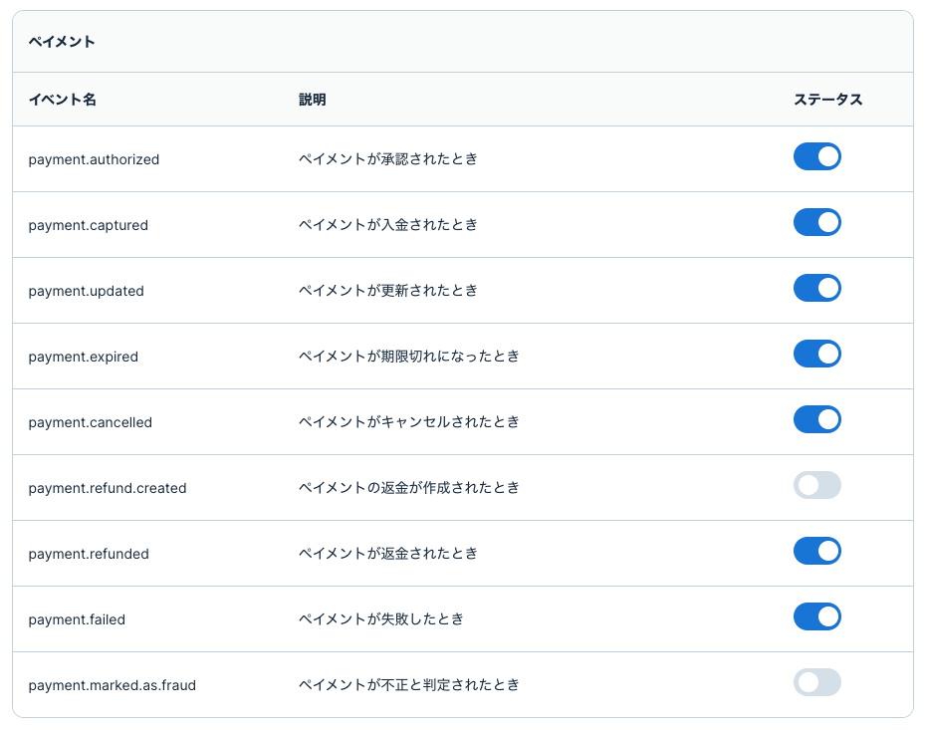Click the イベント名 column header
Viewport: 927px width, 730px height.
pyautogui.click(x=62, y=100)
